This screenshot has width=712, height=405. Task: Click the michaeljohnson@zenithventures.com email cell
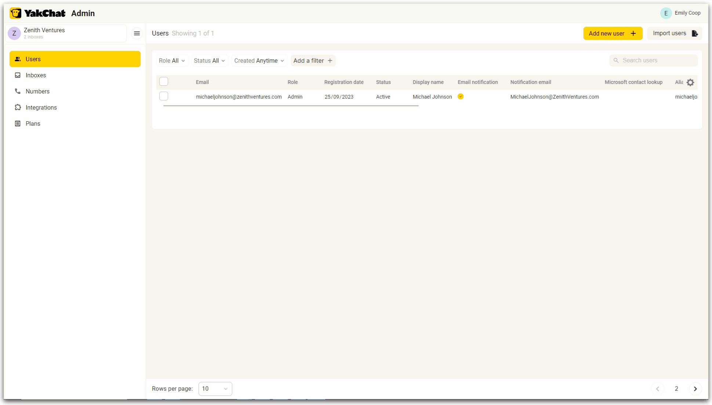tap(239, 97)
